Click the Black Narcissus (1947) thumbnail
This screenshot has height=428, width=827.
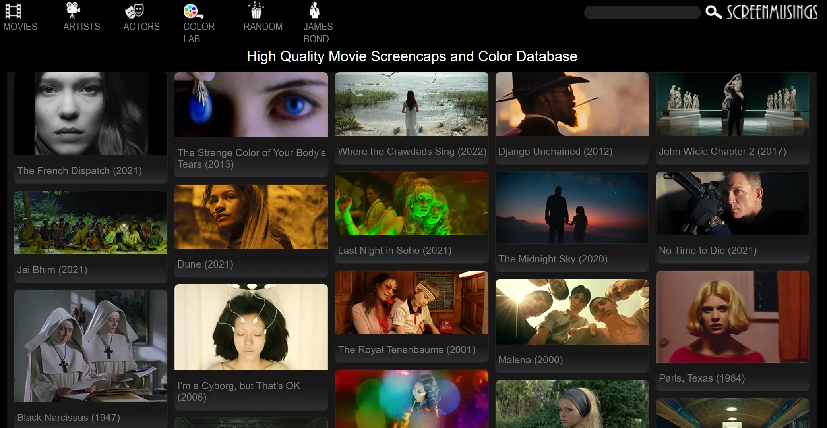(91, 345)
